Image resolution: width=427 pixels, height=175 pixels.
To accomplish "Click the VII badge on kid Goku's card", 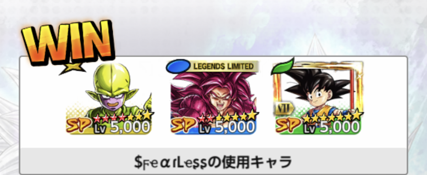I will pos(284,109).
